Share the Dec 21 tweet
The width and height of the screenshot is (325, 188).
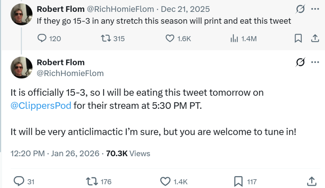pos(315,39)
